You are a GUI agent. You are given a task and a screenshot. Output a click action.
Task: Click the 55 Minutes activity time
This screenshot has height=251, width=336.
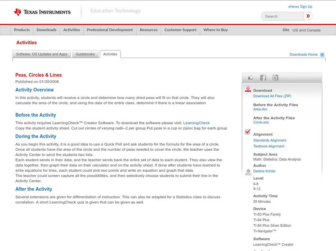click(262, 201)
